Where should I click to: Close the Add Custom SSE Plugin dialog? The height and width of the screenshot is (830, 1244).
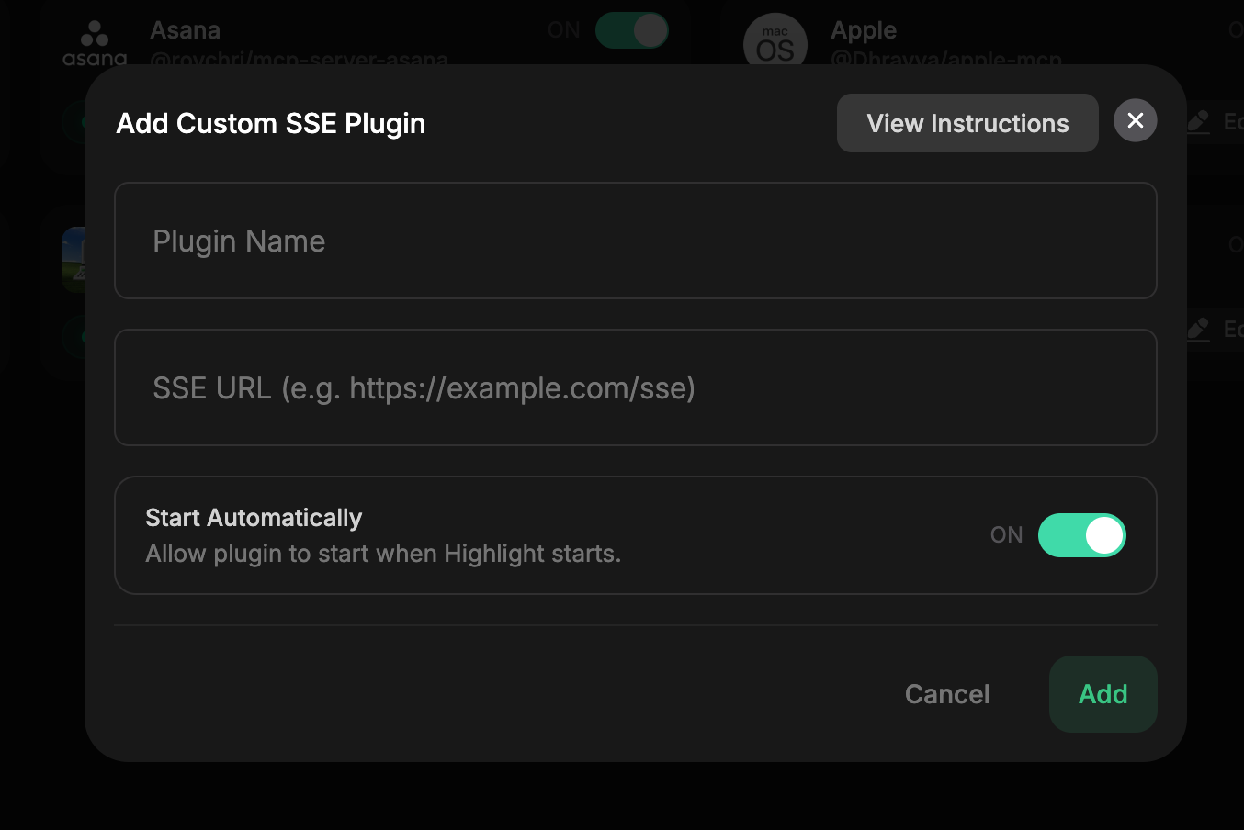1135,121
